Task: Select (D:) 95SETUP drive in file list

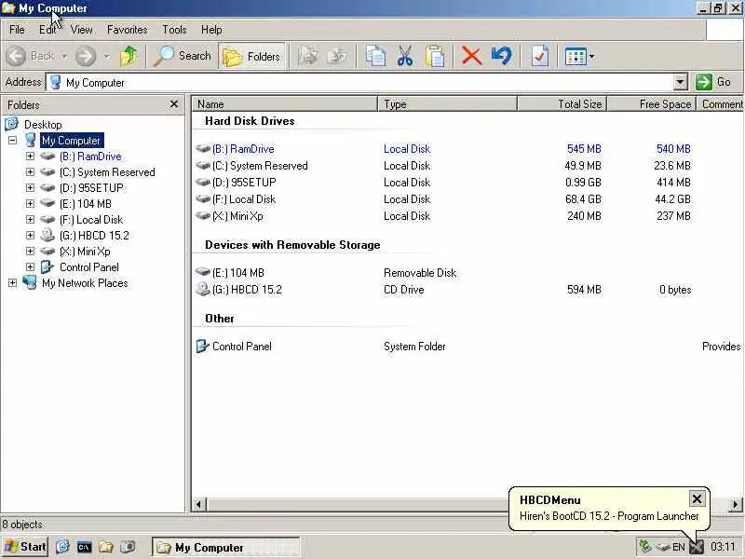Action: point(244,182)
